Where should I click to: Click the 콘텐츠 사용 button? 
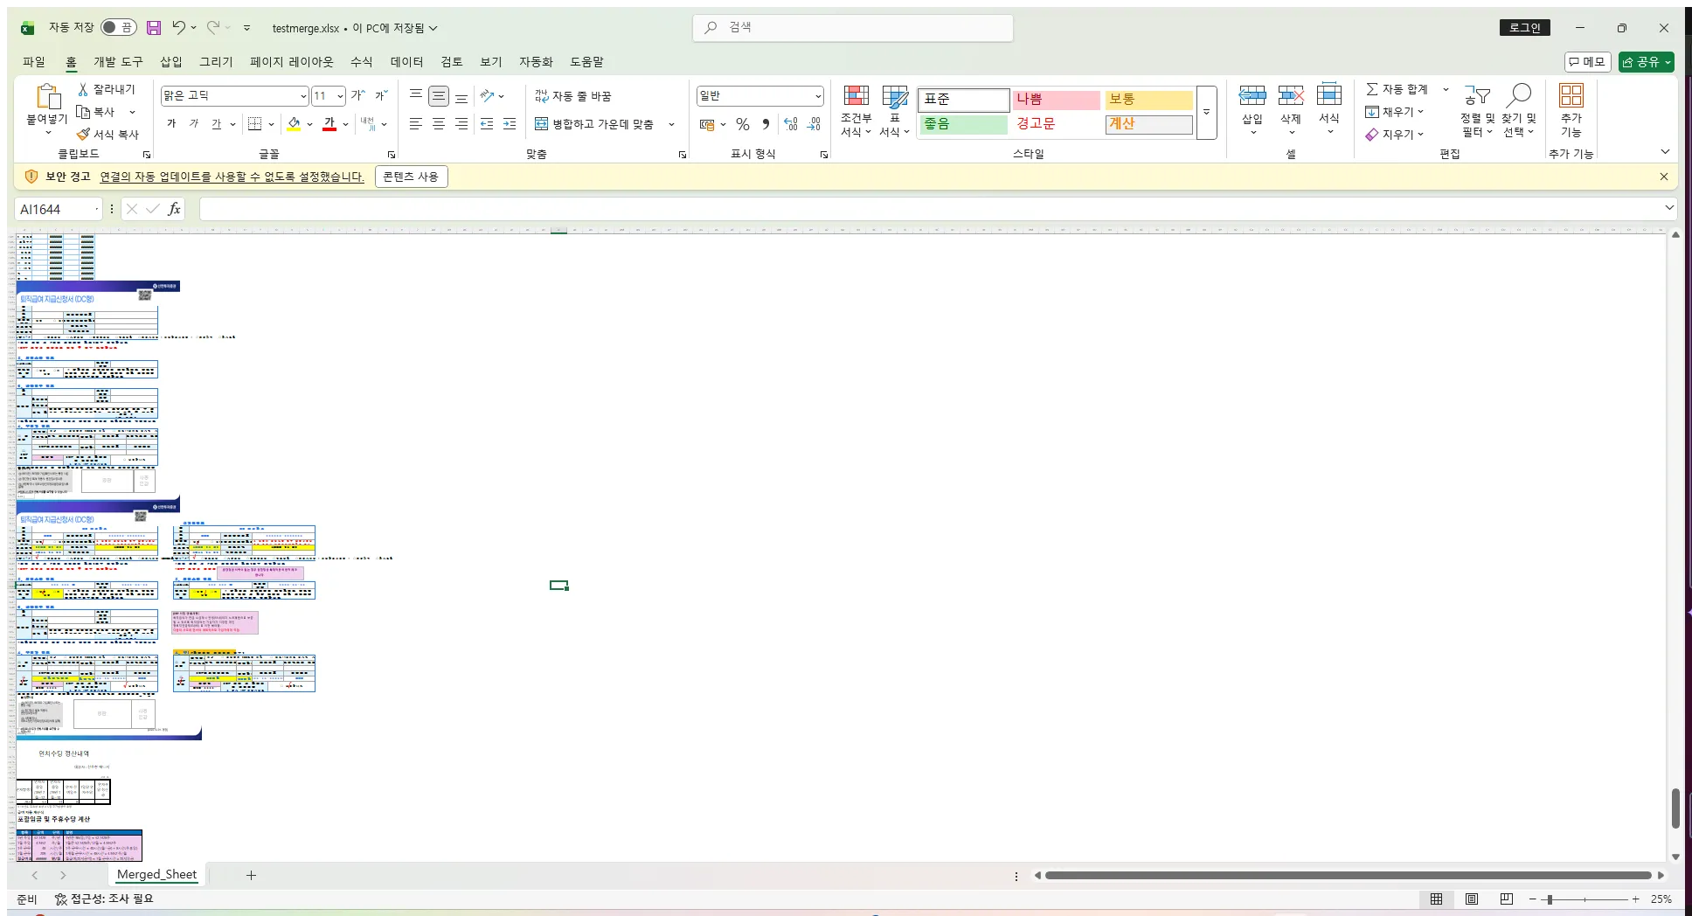point(411,176)
